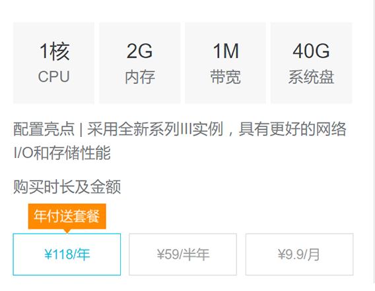
Task: Click the 购买时长及金额 heading
Action: tap(67, 186)
